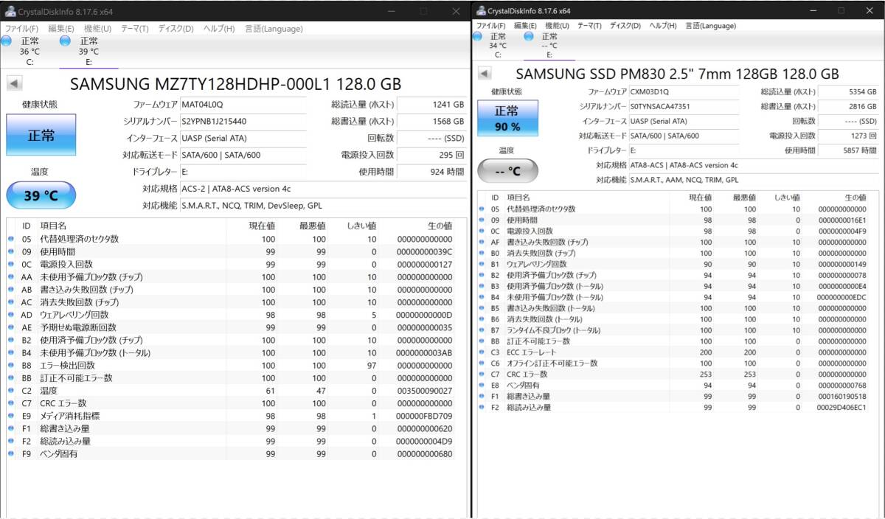The width and height of the screenshot is (885, 519).
Task: Open 言語(Language) menu in right window
Action: [x=711, y=25]
